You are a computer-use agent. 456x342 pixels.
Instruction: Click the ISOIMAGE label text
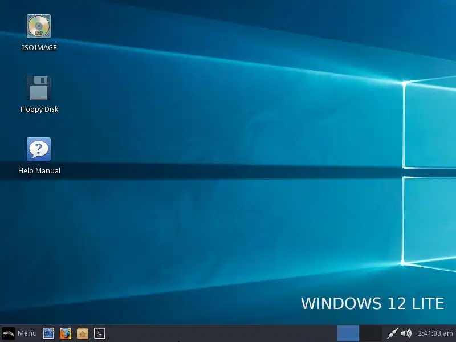point(39,48)
